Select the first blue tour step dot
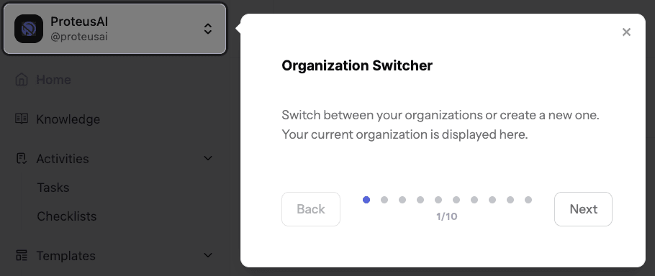This screenshot has width=655, height=276. pyautogui.click(x=366, y=200)
